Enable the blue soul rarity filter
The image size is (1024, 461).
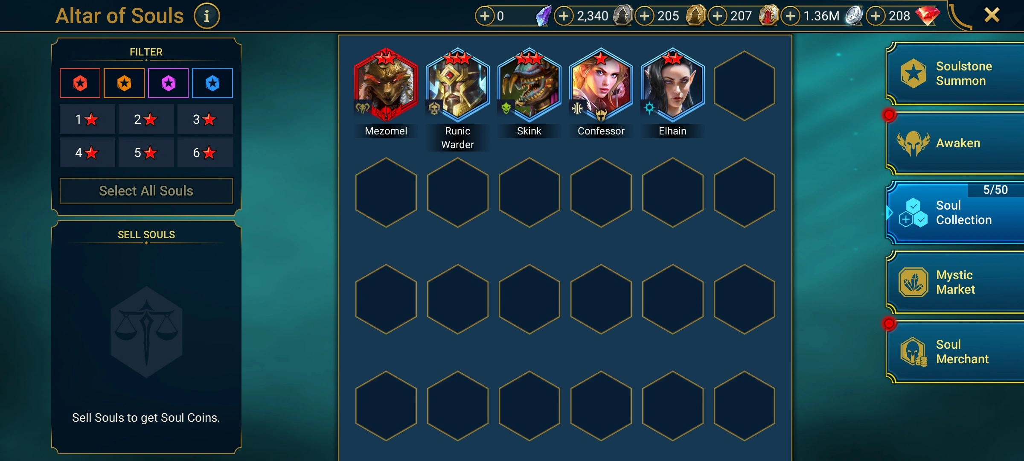click(x=212, y=83)
